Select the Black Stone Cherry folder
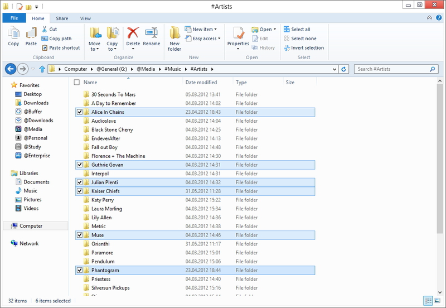446x308 pixels. [x=195, y=130]
